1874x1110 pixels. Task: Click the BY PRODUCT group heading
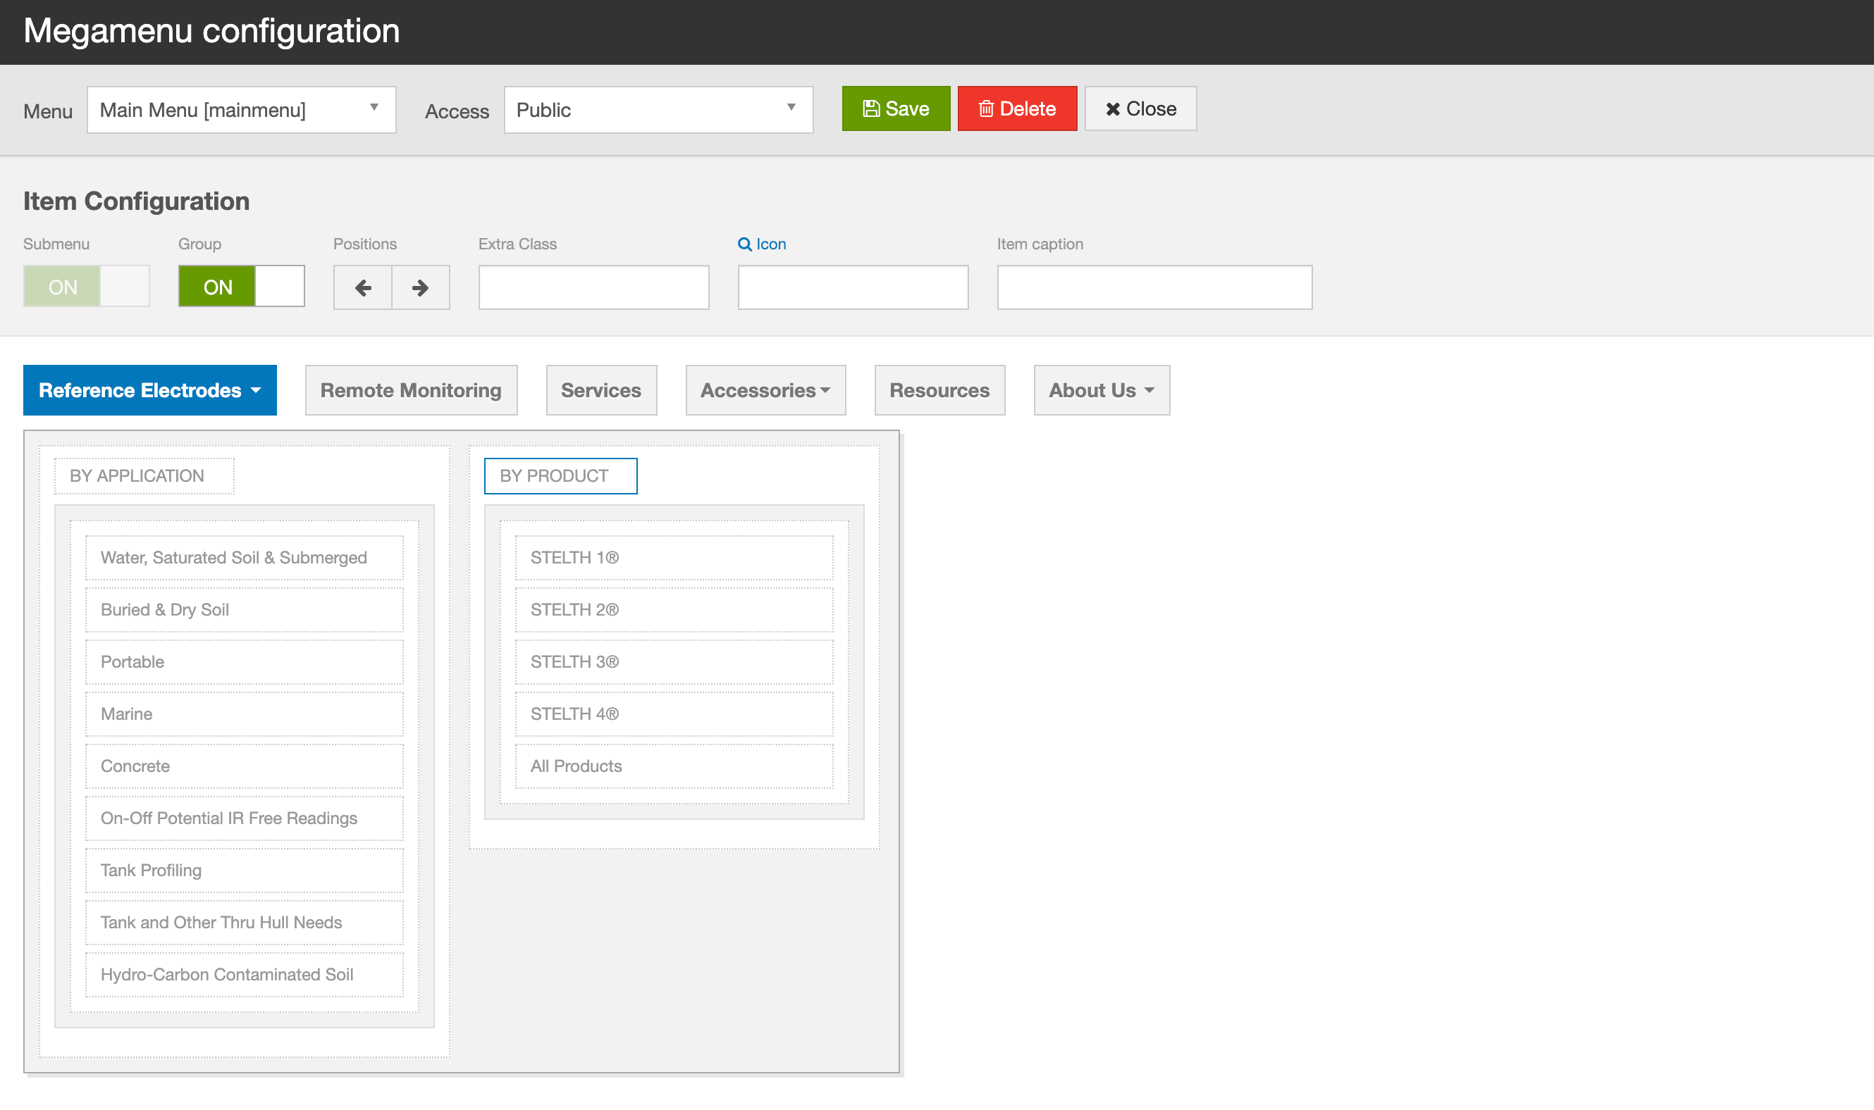(x=560, y=475)
